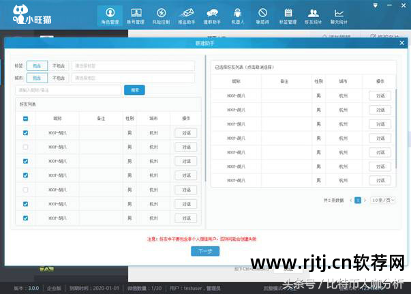
Task: Click the 性别 column header in friend list
Action: [130, 119]
